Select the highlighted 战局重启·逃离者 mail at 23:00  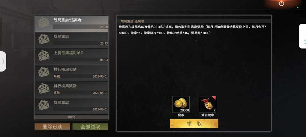click(71, 24)
